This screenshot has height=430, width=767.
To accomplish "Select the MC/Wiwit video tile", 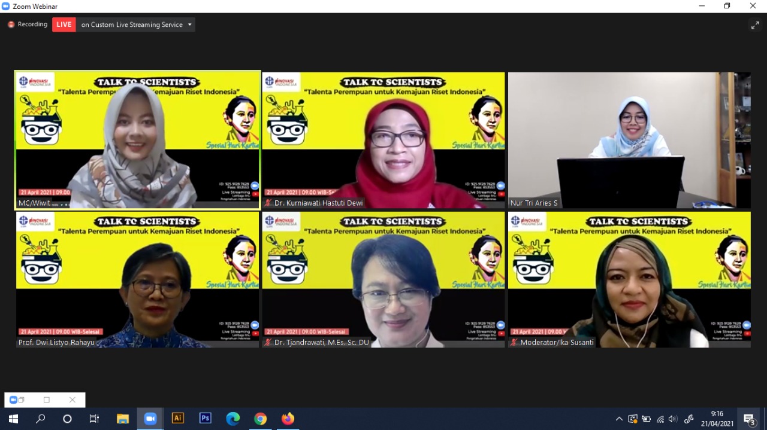I will (x=137, y=141).
